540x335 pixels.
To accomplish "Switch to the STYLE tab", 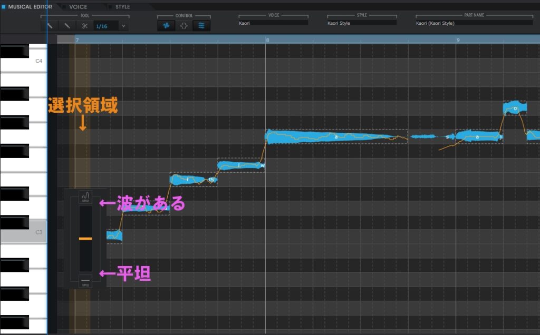I will click(122, 7).
